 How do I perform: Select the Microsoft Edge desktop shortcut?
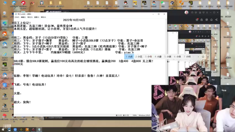4,25
